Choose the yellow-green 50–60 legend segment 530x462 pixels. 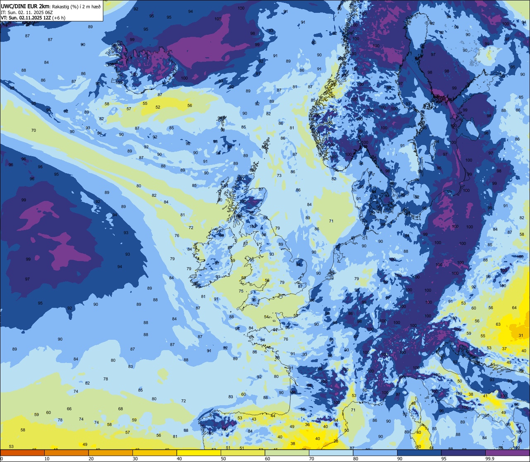coord(243,452)
